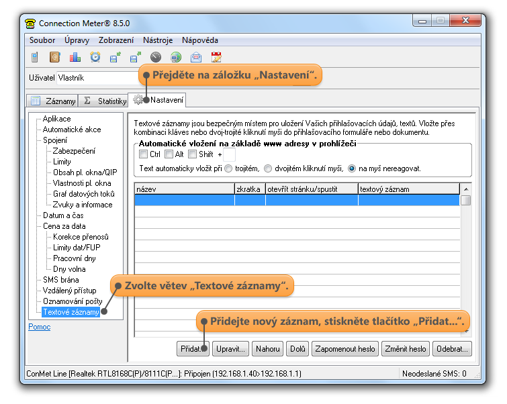Select the Korekce přenosů tree item
This screenshot has width=507, height=404.
coord(81,237)
